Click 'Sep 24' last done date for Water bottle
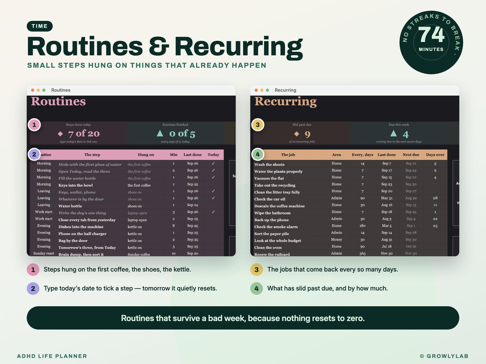 tap(193, 205)
